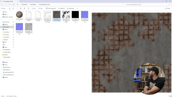Viewport: 172px width, 97px height.
Task: Expand the OneDrive - Personal node chevron
Action: [1, 17]
